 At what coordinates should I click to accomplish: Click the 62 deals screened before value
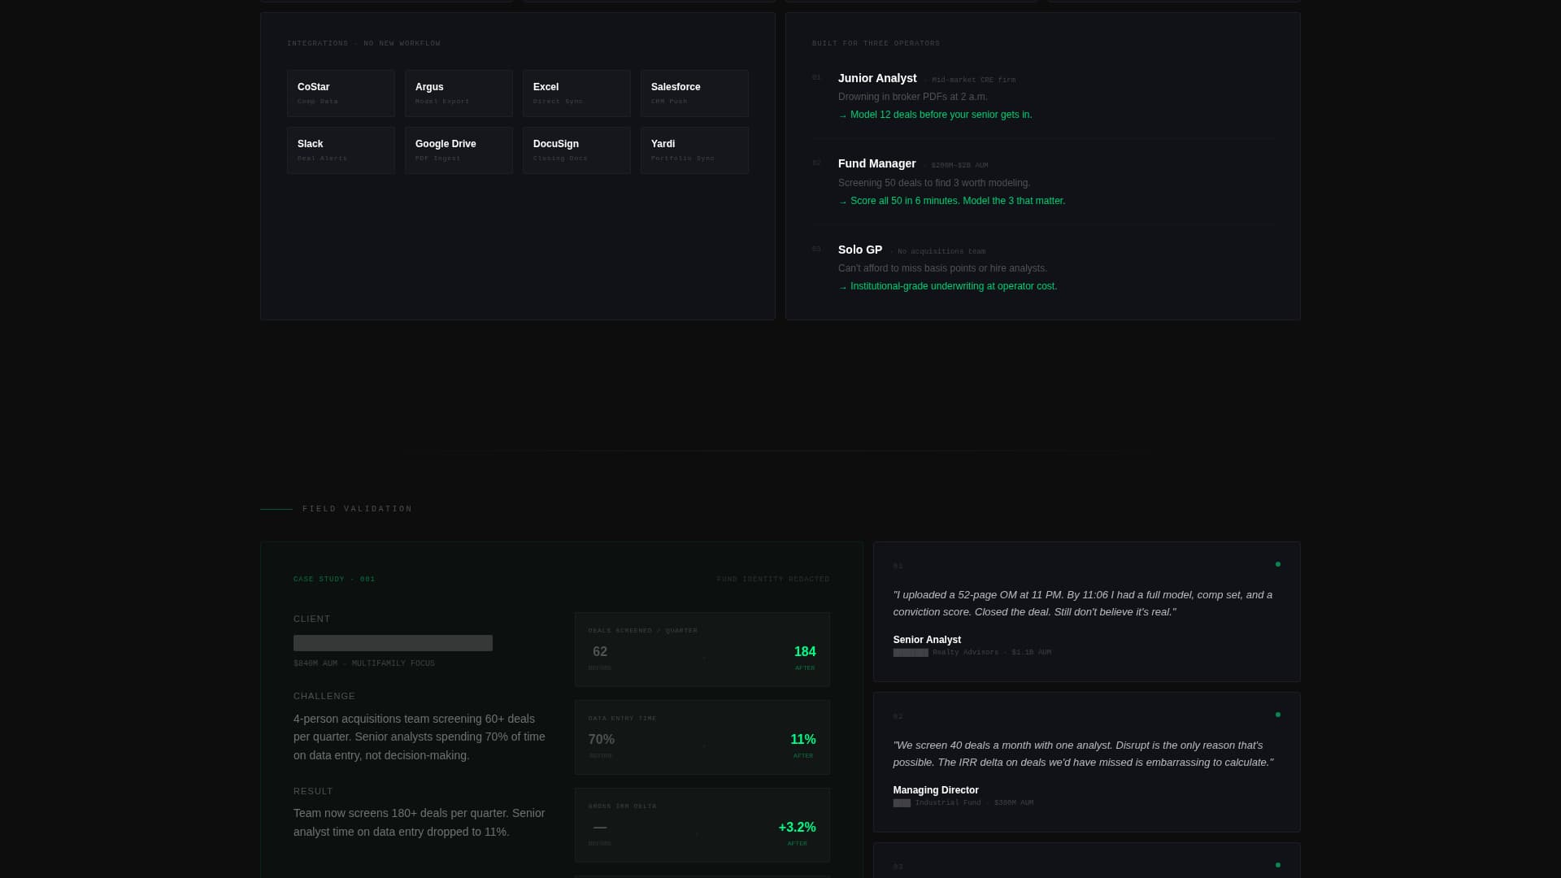[600, 652]
